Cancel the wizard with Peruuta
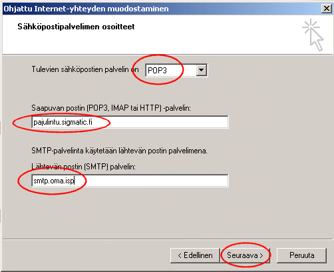334x272 pixels. (301, 255)
